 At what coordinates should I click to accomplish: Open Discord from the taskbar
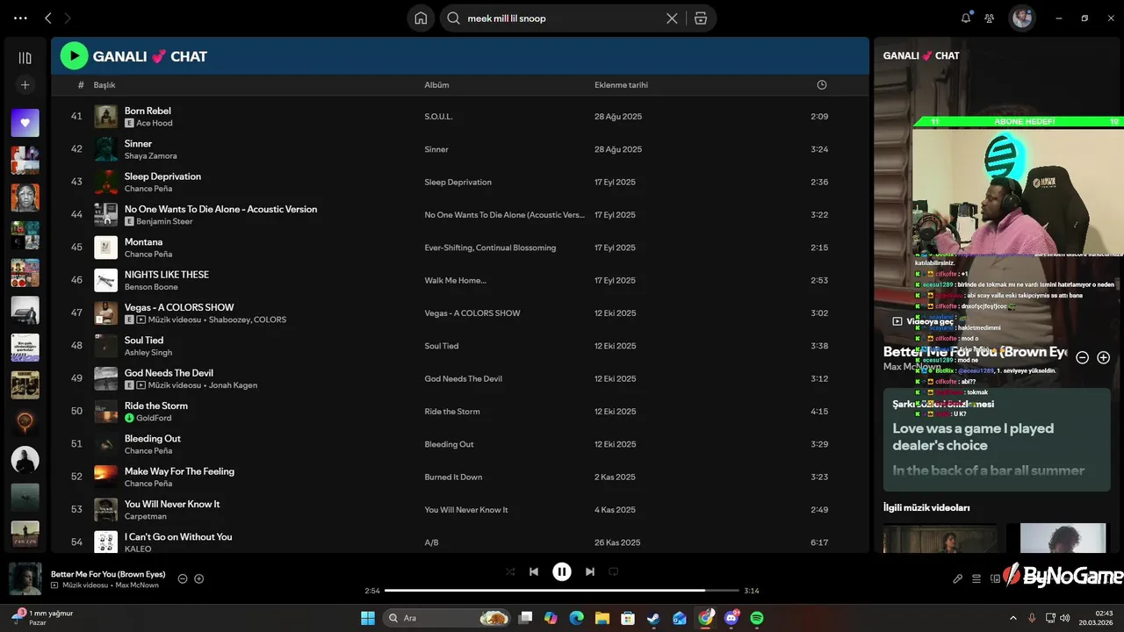(731, 618)
